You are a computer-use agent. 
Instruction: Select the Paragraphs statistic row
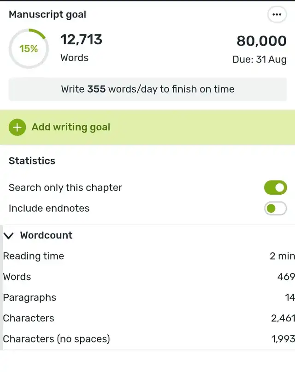coord(147,298)
